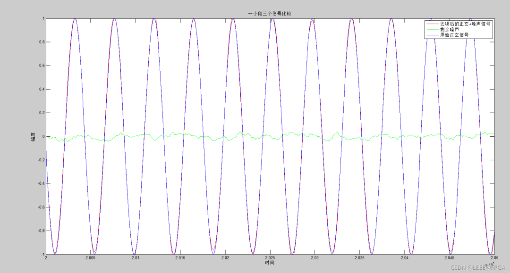Click the x-axis tick label 2.025
This screenshot has width=510, height=273.
coord(270,258)
